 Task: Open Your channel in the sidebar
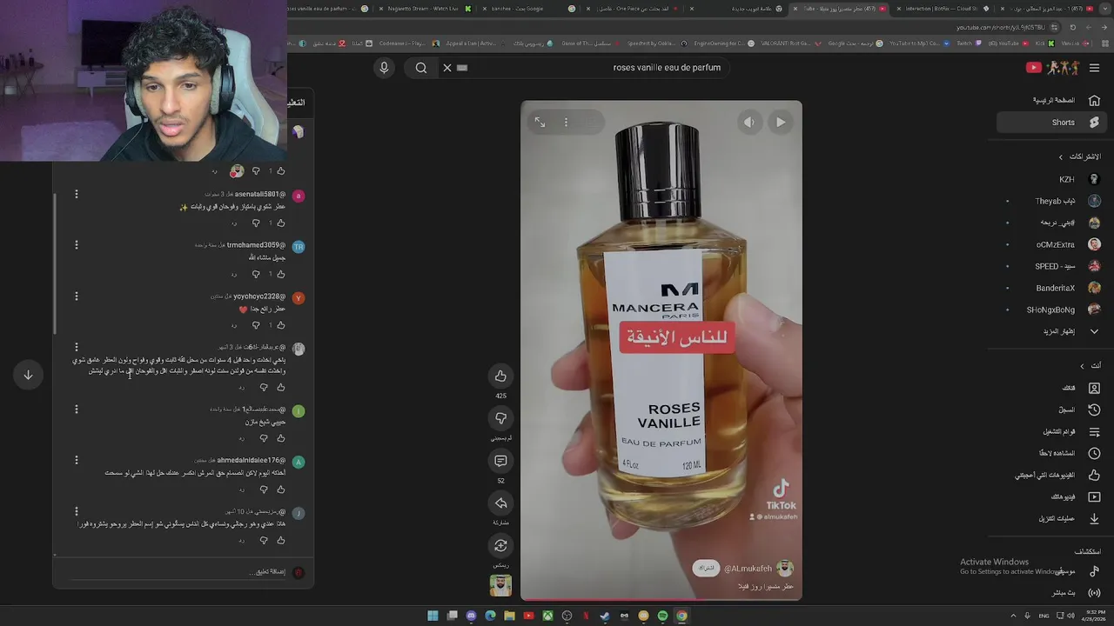[x=1052, y=388]
